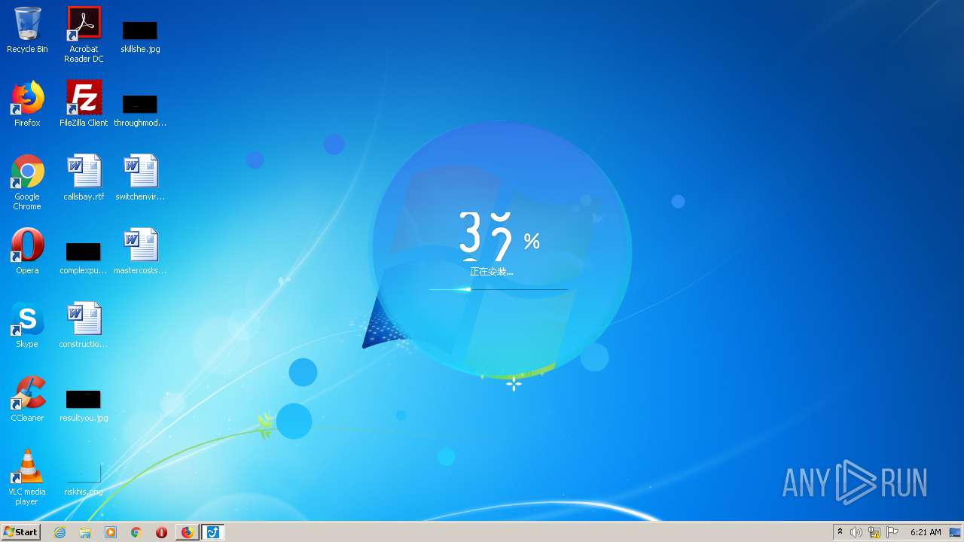Switch to the installer taskbar button
Image resolution: width=964 pixels, height=542 pixels.
click(213, 532)
